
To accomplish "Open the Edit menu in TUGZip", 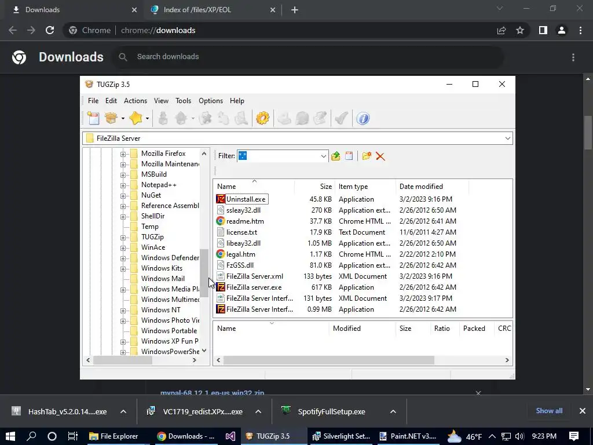I will tap(111, 101).
